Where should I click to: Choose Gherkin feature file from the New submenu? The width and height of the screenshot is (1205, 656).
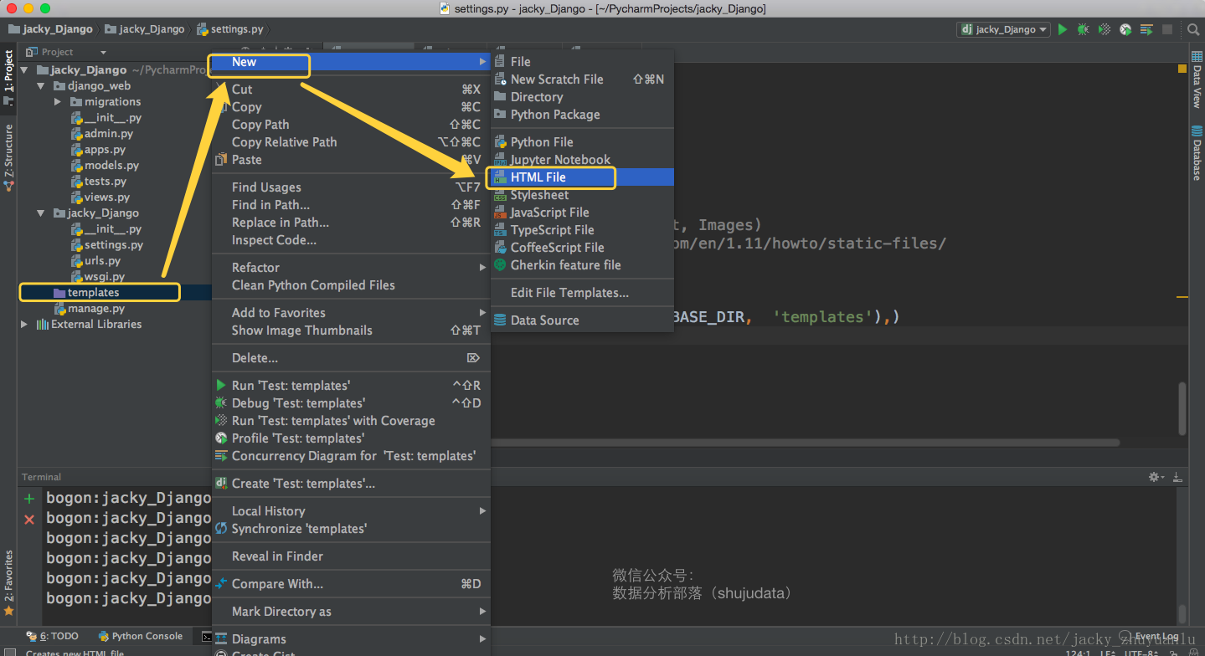[x=583, y=265]
